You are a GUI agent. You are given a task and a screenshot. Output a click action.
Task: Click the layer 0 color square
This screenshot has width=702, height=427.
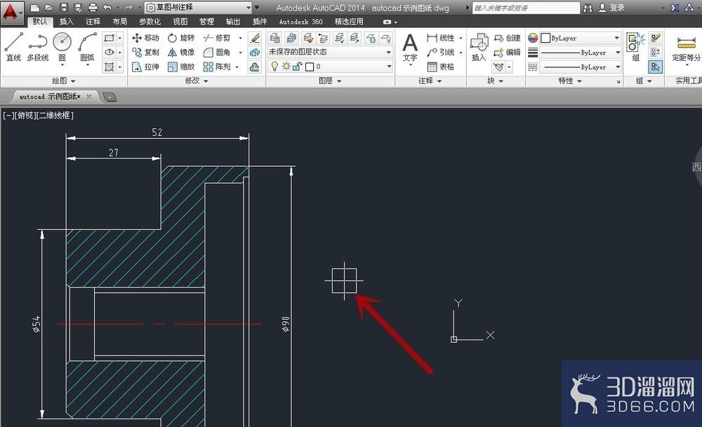(310, 67)
